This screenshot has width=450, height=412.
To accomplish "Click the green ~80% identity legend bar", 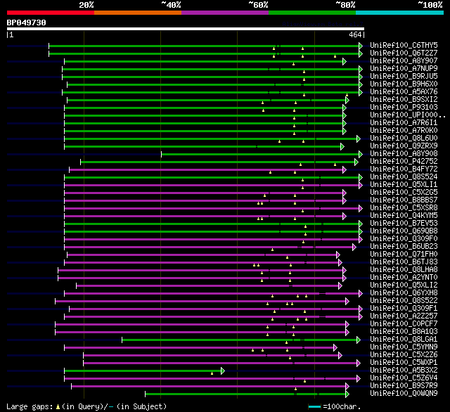I will point(312,13).
